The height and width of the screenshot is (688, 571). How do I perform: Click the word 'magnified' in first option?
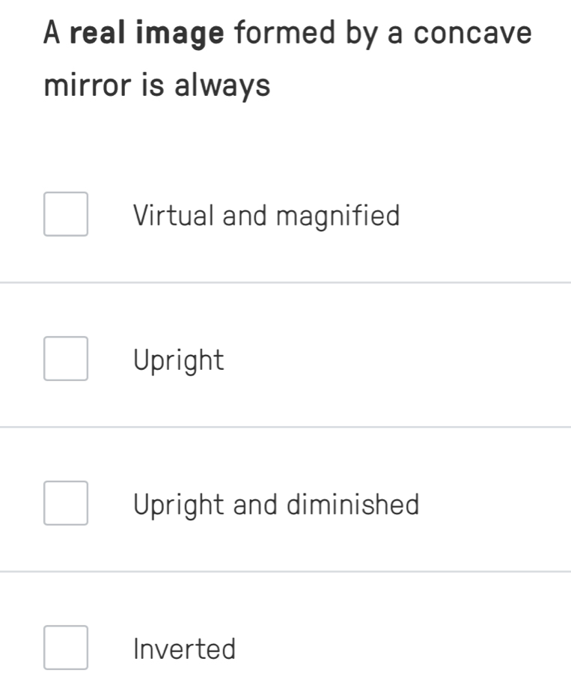click(338, 217)
